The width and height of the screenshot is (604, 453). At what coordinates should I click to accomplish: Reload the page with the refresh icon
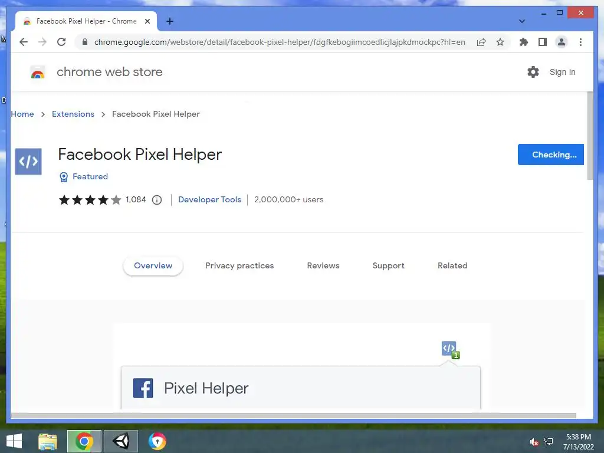tap(61, 42)
